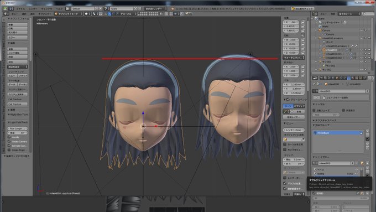Open the rotation mode dropdown below rotation fields
Screen dimensions: 376x212
pyautogui.click(x=294, y=58)
